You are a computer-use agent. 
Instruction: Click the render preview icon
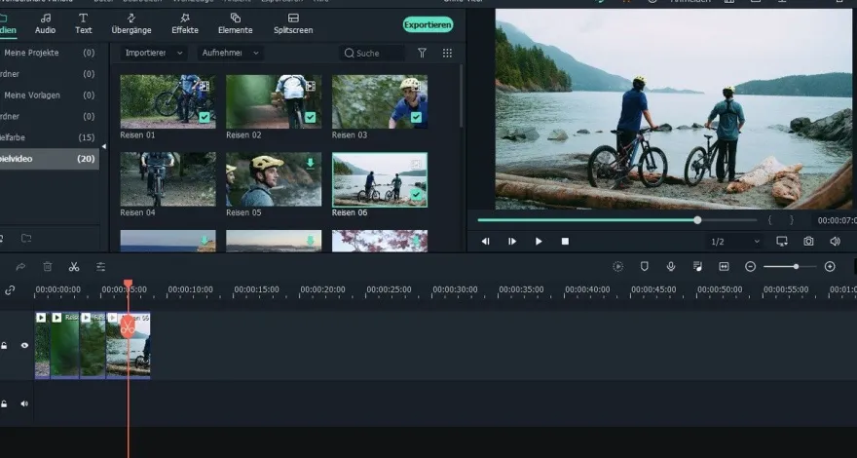point(618,266)
